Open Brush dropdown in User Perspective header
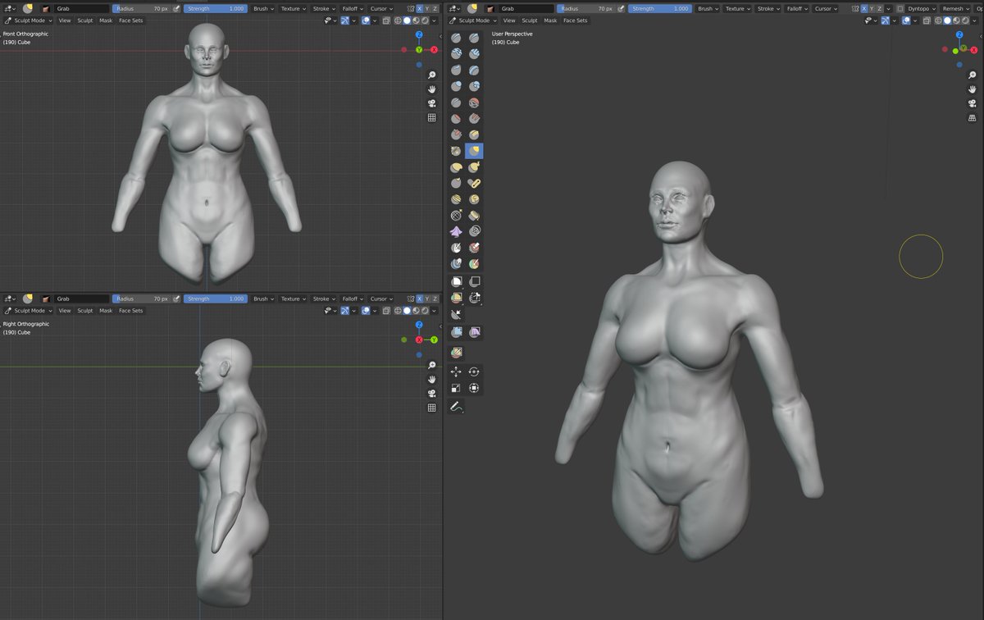 click(x=707, y=8)
